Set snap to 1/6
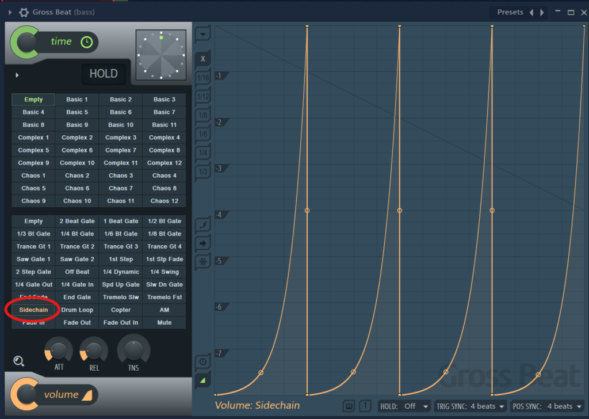Screen dimensions: 589x419 tap(203, 134)
